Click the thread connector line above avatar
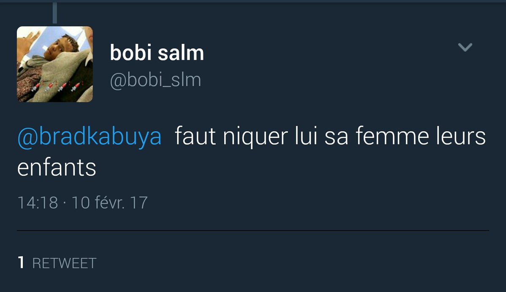 (55, 13)
